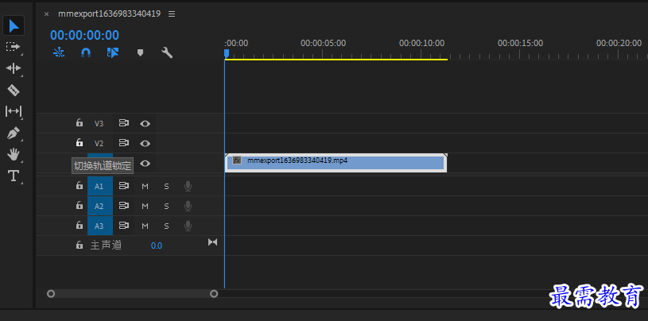
Task: Select the Selection tool arrow
Action: 14,25
